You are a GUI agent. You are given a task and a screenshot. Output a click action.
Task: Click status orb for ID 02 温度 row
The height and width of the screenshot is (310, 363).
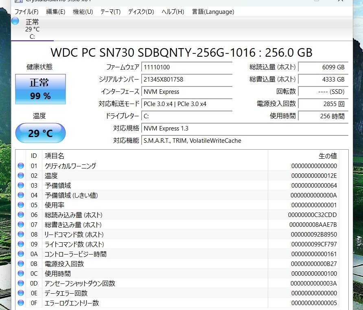(21, 175)
